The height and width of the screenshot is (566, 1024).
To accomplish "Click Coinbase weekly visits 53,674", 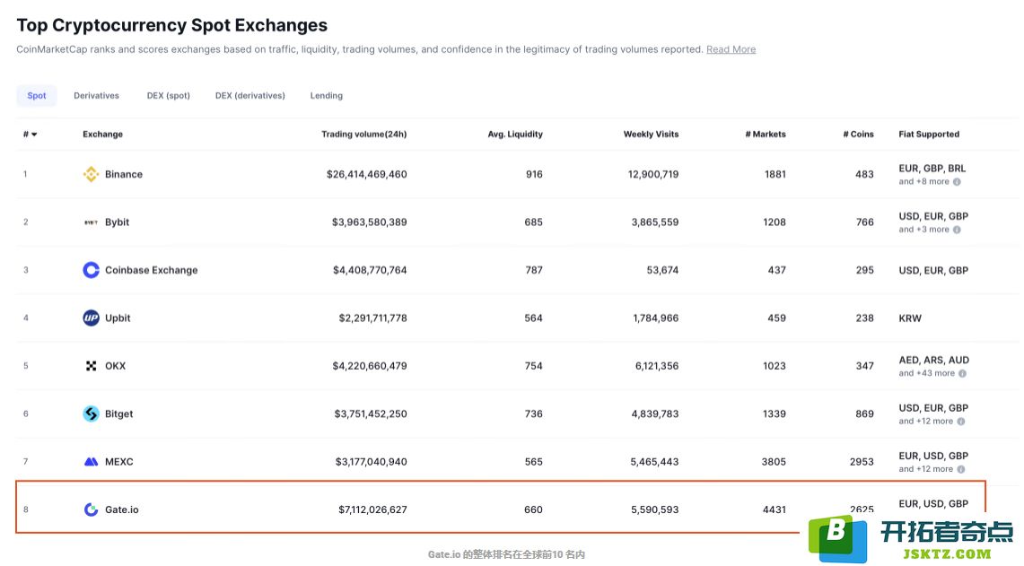I will [662, 270].
